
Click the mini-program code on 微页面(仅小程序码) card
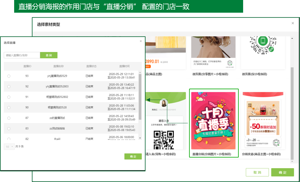[263, 45]
